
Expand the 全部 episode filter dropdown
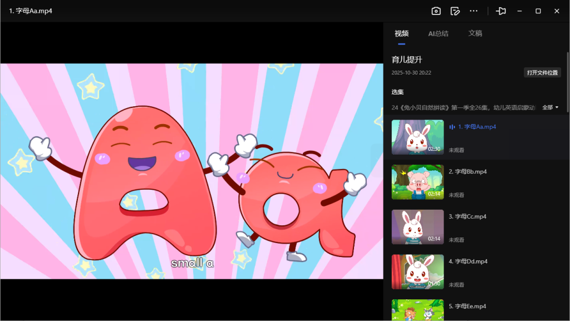pyautogui.click(x=550, y=107)
